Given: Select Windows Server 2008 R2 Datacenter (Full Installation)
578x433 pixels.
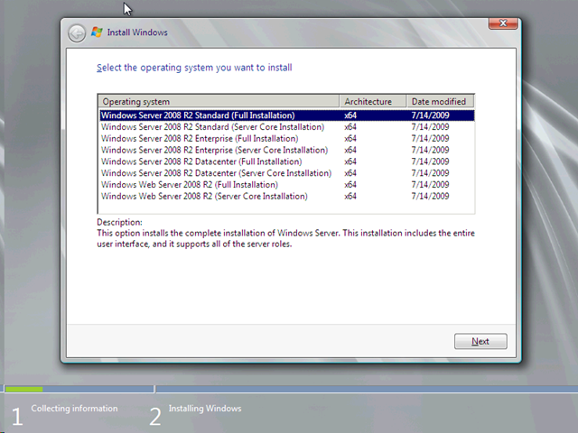Looking at the screenshot, I should [287, 161].
